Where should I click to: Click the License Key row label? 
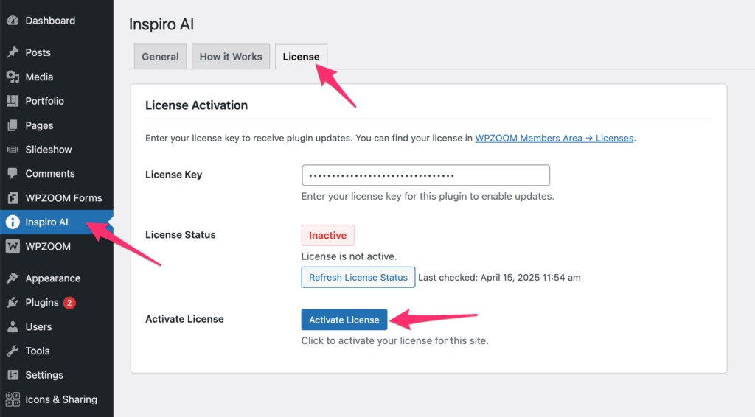pos(174,175)
